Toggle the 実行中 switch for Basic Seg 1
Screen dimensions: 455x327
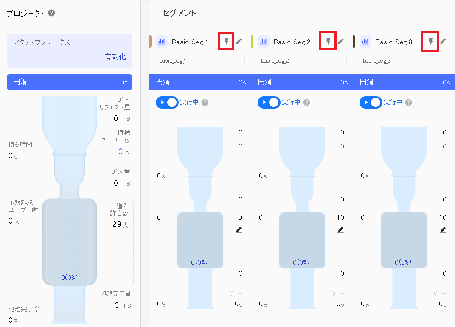(x=167, y=102)
